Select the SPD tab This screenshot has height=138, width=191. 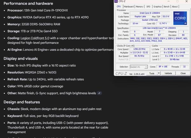(148, 6)
